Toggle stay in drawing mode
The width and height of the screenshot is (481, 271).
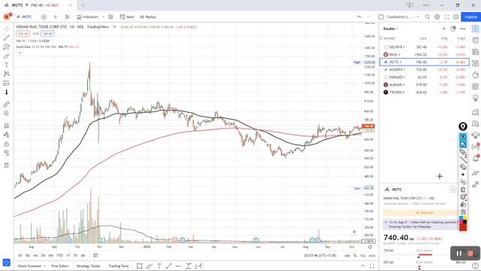(7, 135)
